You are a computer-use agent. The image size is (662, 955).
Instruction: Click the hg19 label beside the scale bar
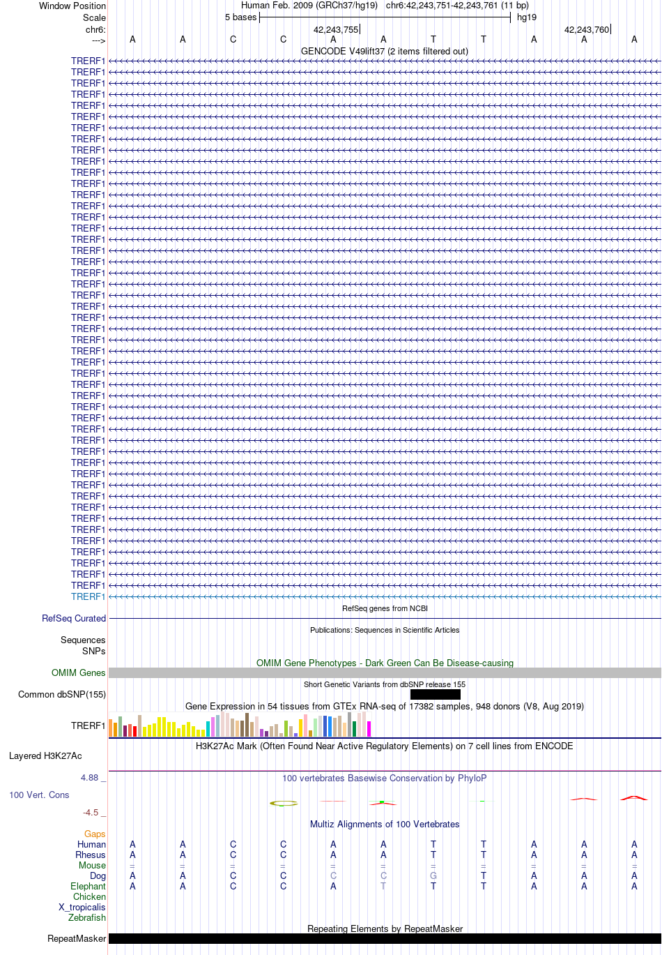(x=527, y=17)
